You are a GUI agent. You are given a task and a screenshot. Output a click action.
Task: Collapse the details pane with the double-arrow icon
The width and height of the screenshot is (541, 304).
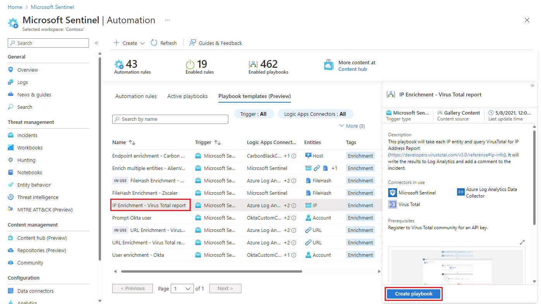click(x=532, y=86)
